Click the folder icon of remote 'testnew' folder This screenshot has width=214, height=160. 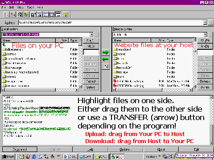tap(115, 72)
